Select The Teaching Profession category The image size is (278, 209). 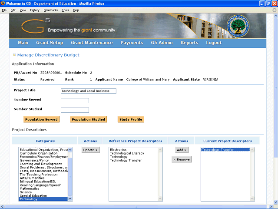(x=43, y=174)
